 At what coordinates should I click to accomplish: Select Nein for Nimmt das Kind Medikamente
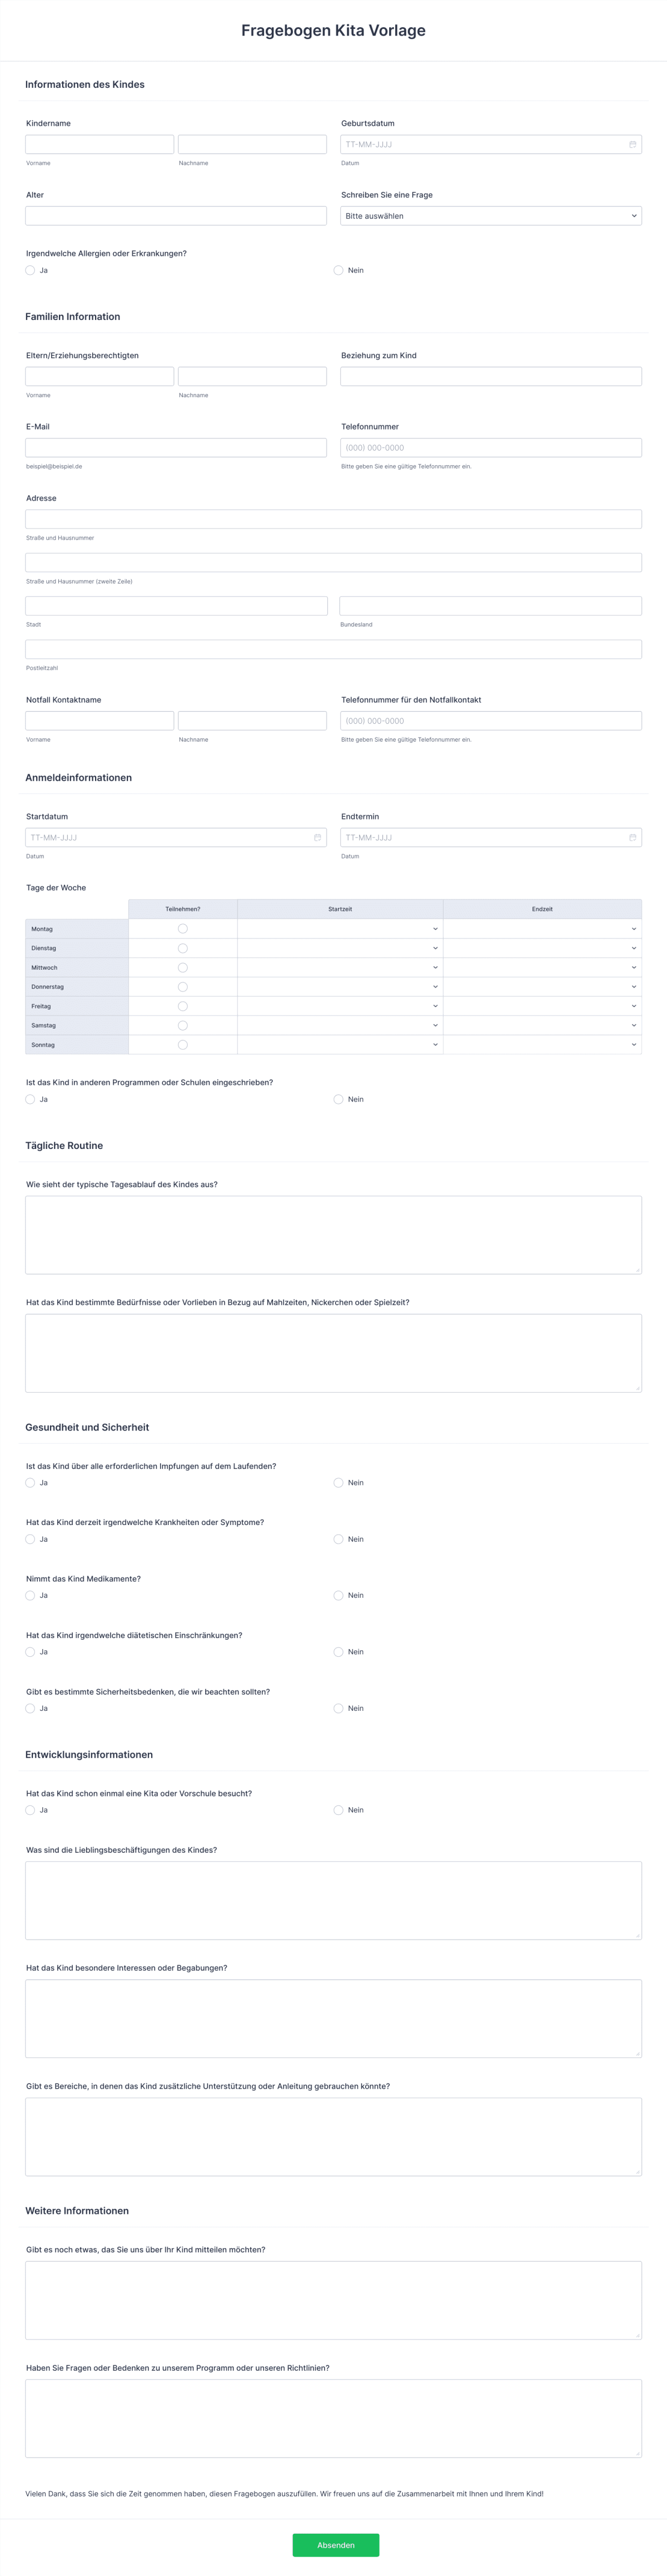click(x=337, y=1596)
